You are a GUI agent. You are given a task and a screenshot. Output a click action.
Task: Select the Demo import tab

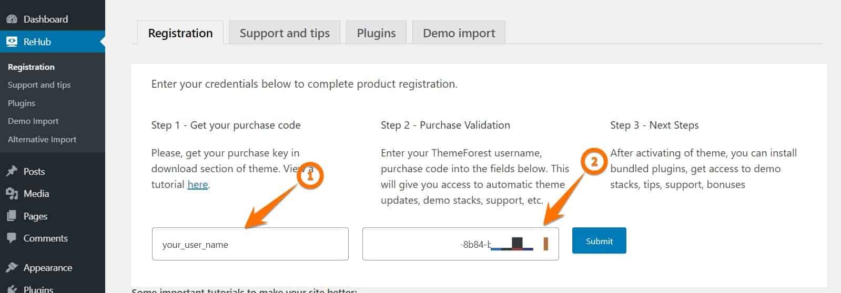(459, 33)
